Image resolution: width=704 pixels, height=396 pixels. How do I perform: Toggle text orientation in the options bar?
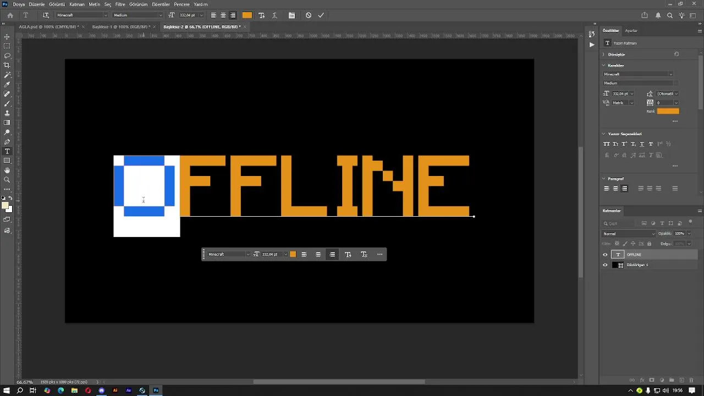[x=46, y=15]
